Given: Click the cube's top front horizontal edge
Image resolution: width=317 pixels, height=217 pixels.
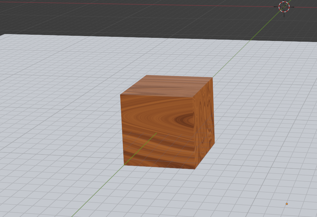Looking at the screenshot, I should pos(157,96).
